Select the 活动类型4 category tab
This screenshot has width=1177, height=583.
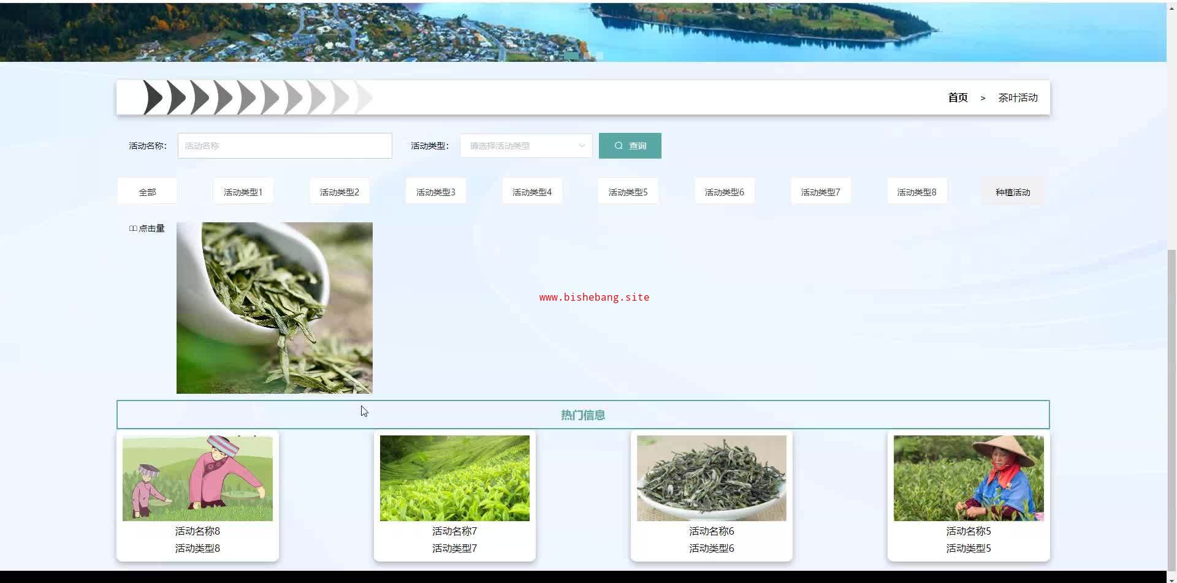[x=531, y=192]
